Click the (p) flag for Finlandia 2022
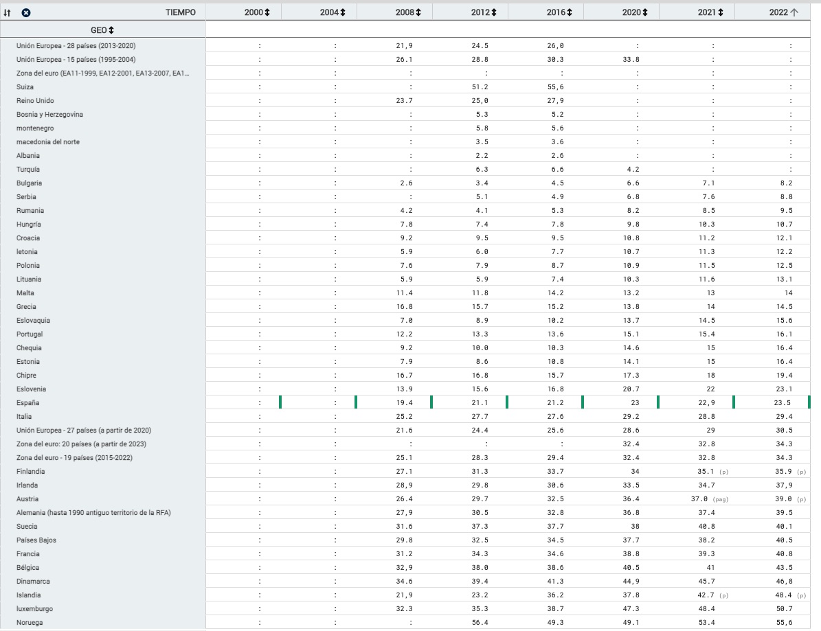821x631 pixels. pos(801,472)
